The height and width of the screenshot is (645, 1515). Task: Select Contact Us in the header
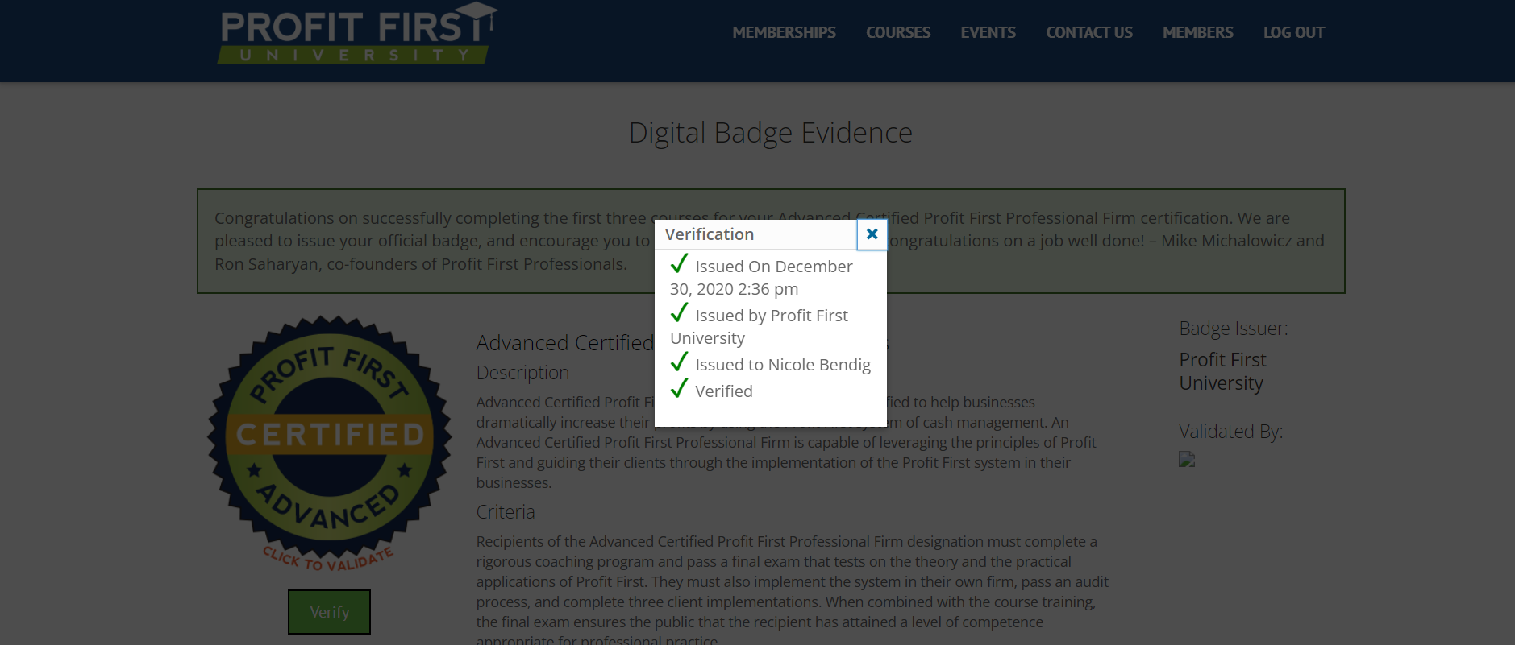tap(1089, 32)
